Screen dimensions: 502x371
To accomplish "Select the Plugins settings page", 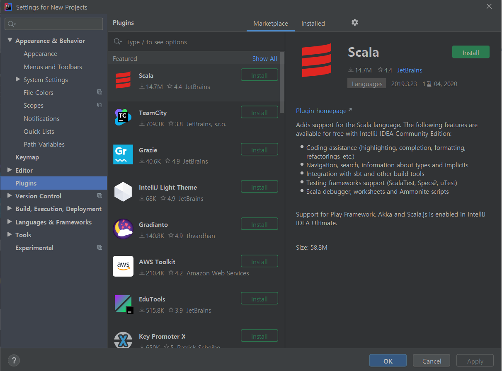I will pos(54,183).
